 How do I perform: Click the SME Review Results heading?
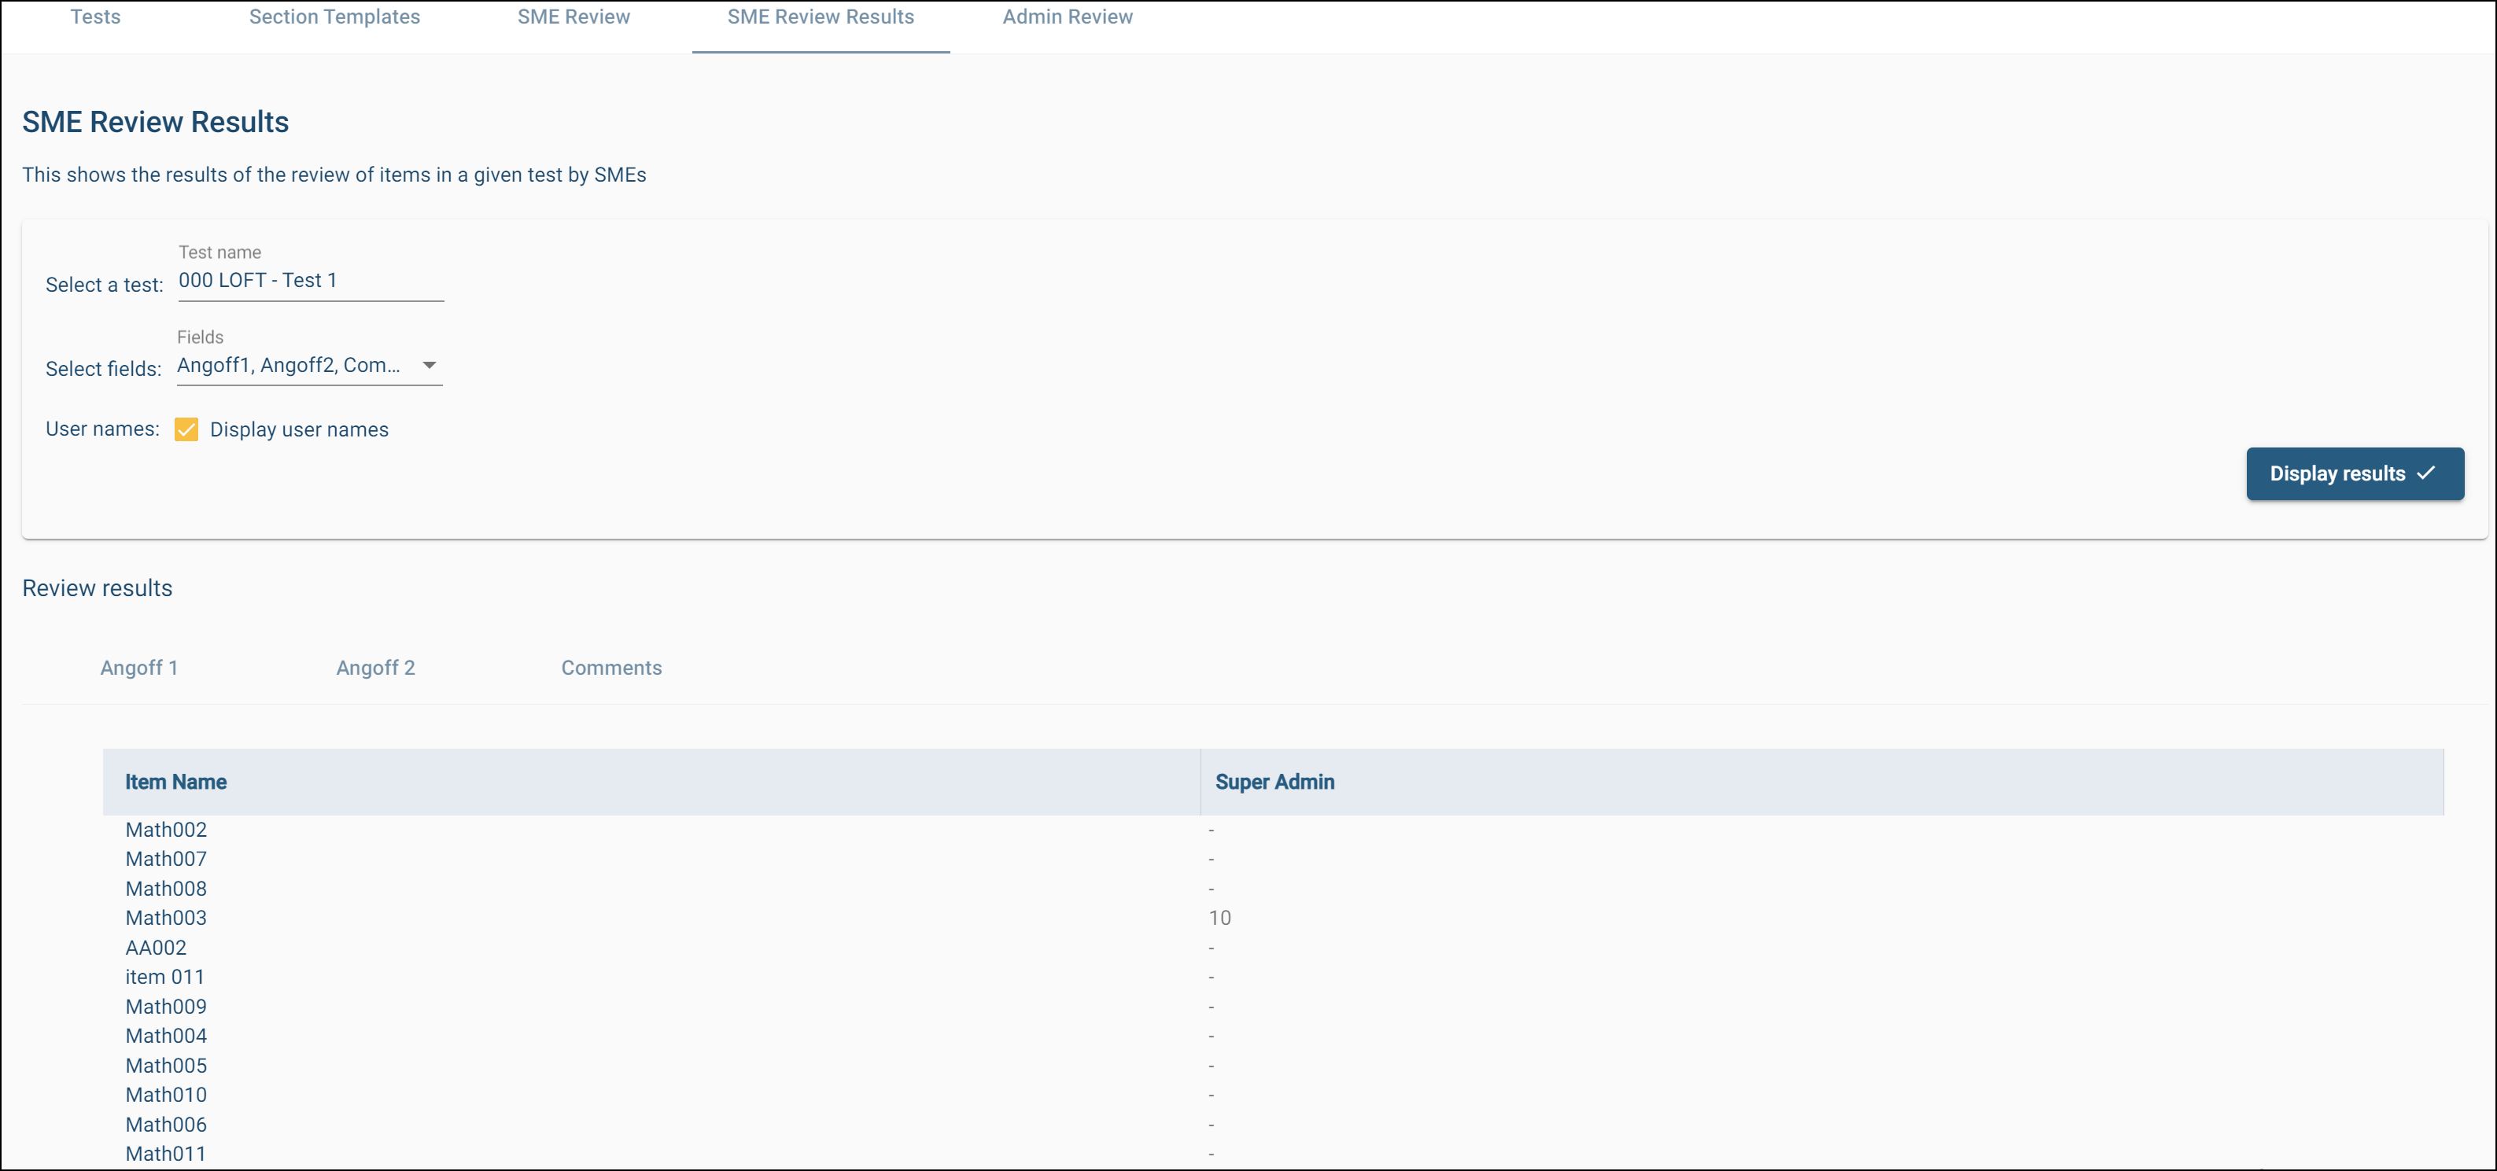pos(156,122)
